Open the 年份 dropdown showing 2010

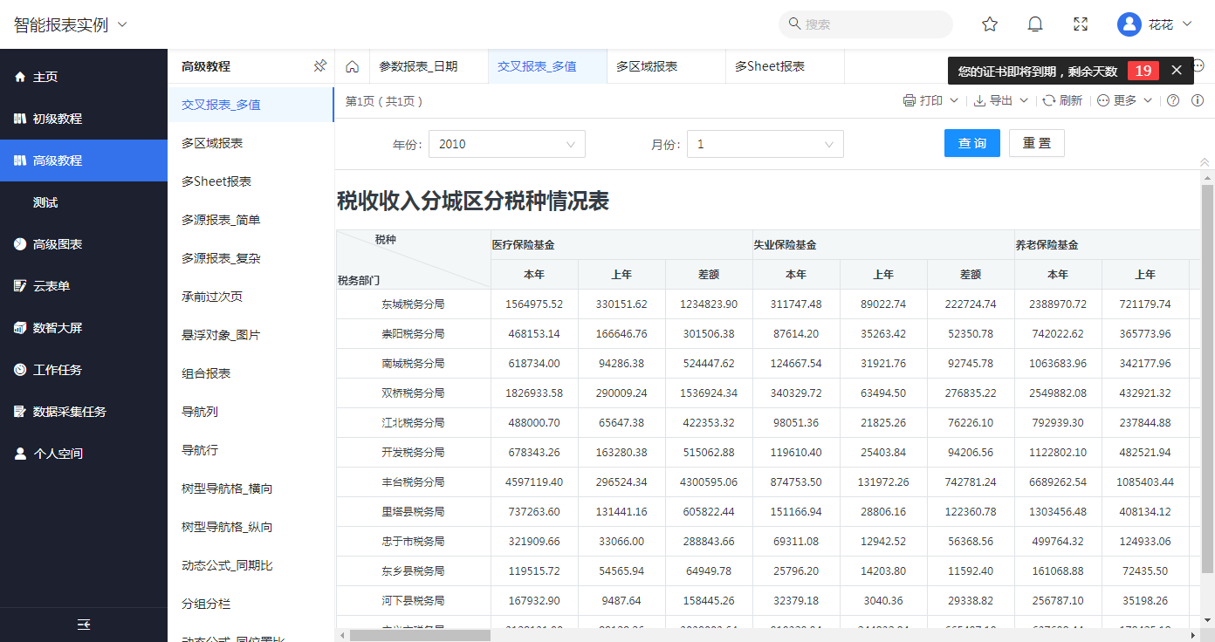point(506,144)
